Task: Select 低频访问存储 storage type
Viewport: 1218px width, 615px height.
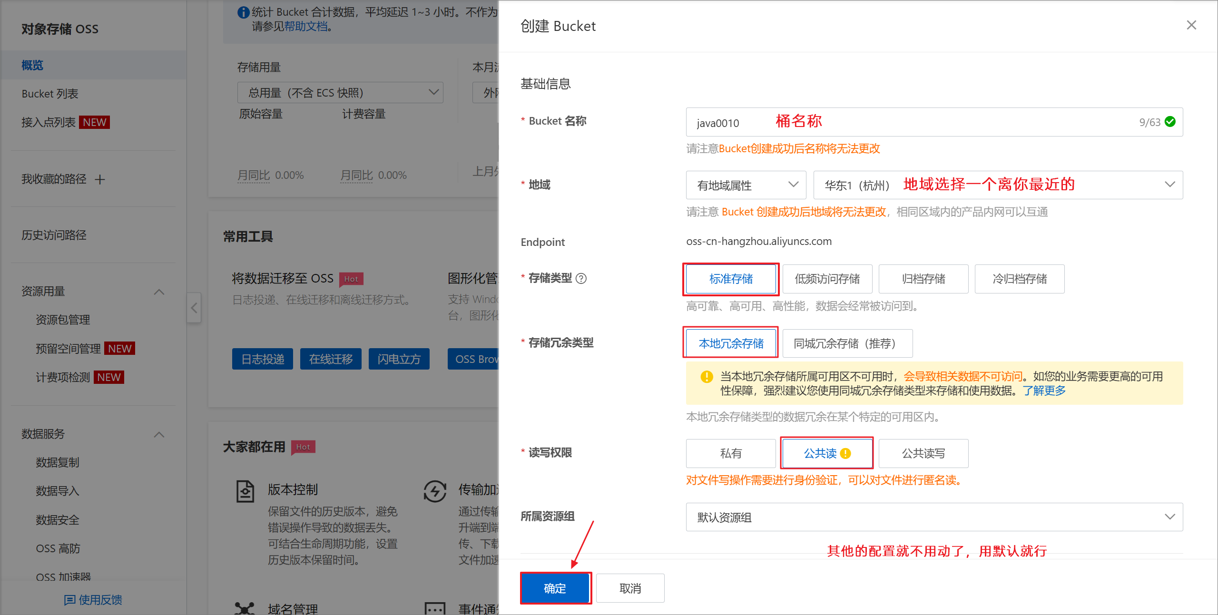Action: click(x=827, y=279)
